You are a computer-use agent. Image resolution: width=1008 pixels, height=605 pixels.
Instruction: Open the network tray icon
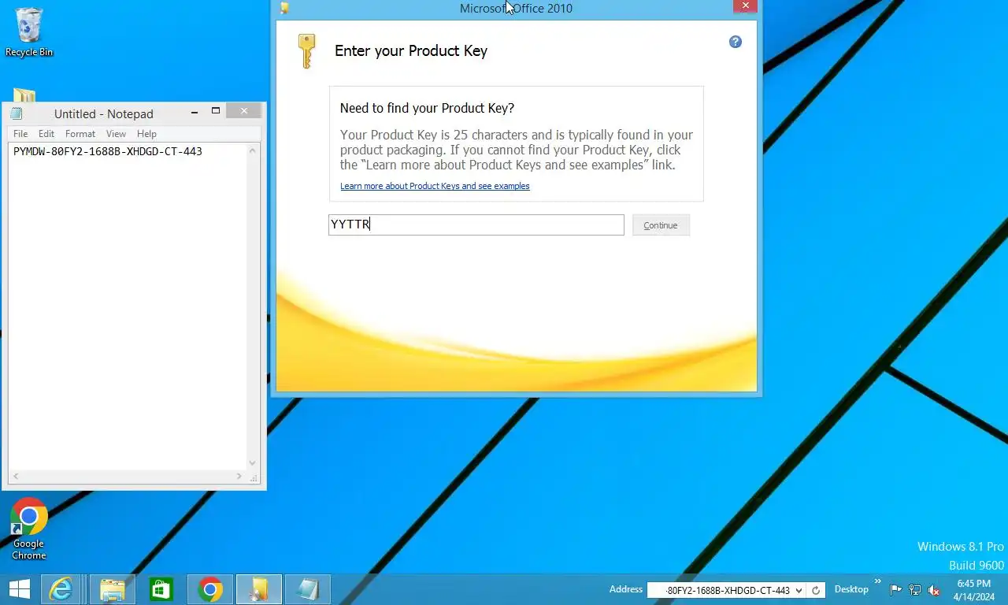(915, 590)
